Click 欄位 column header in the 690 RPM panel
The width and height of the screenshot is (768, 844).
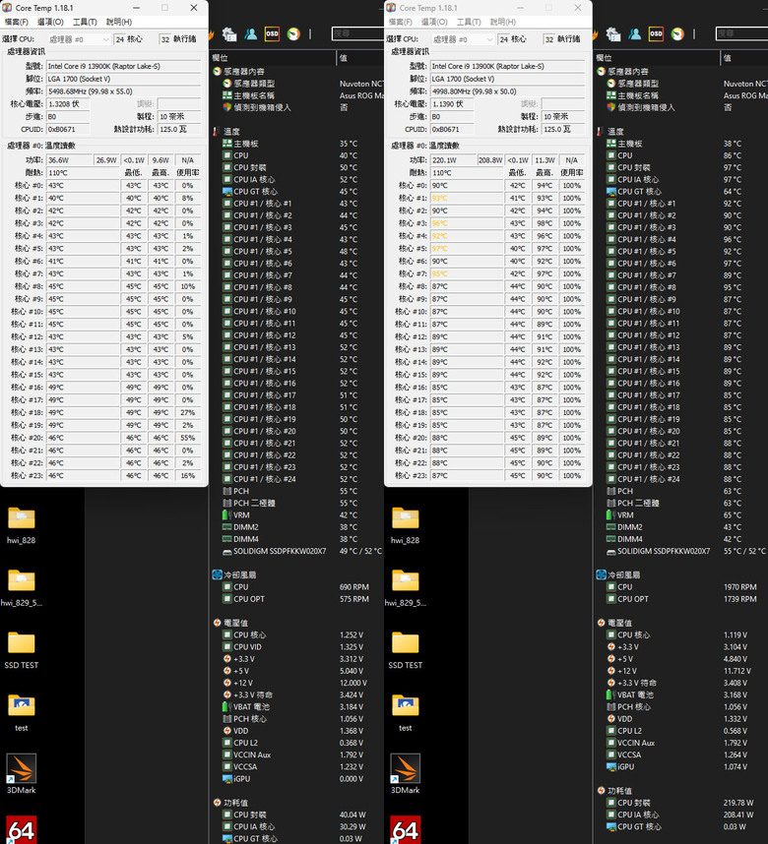[272, 58]
